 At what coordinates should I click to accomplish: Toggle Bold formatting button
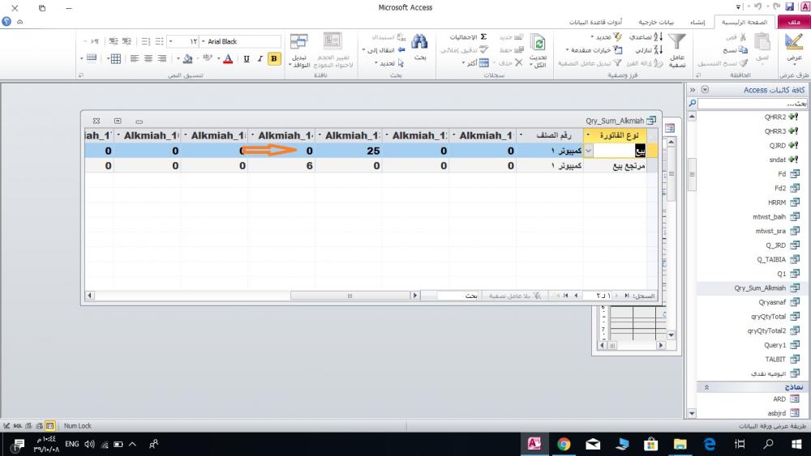pyautogui.click(x=274, y=59)
